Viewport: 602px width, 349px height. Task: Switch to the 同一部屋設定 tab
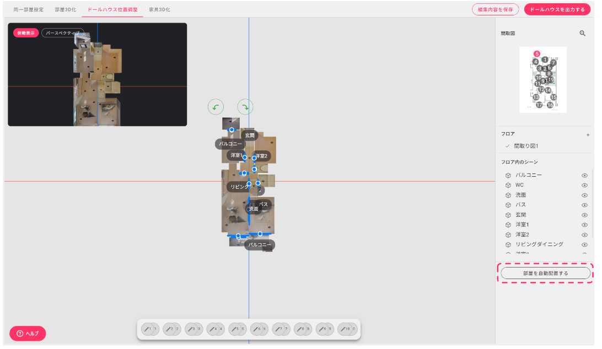(29, 9)
